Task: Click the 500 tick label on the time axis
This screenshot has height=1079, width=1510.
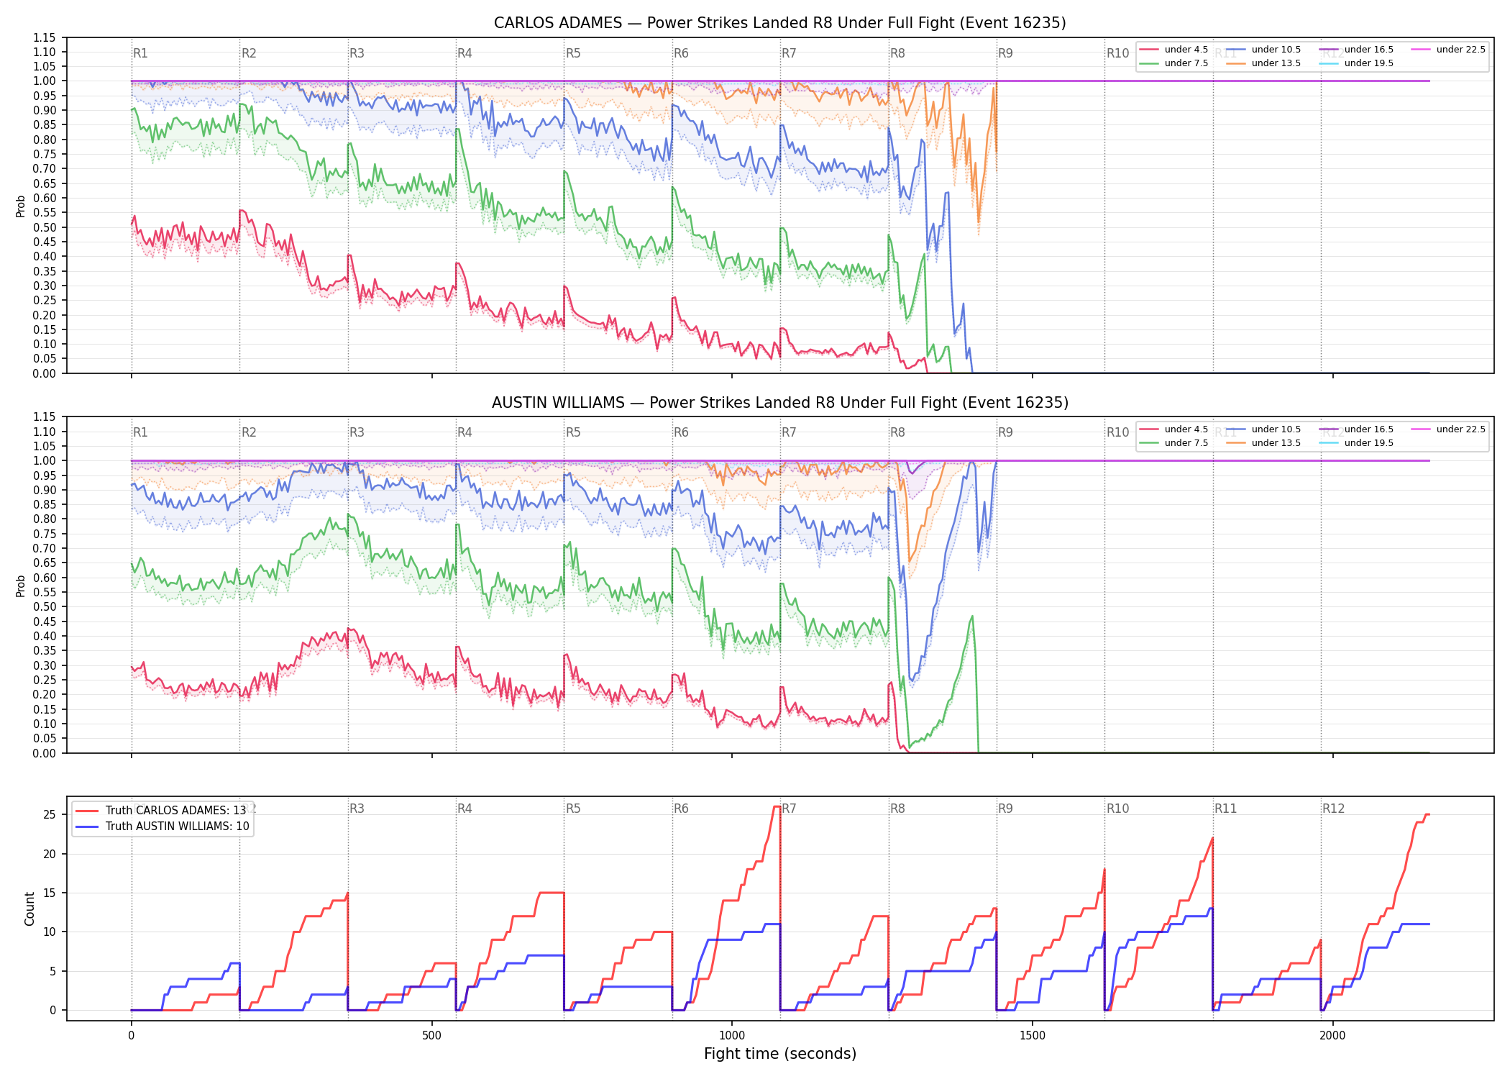Action: tap(431, 1036)
